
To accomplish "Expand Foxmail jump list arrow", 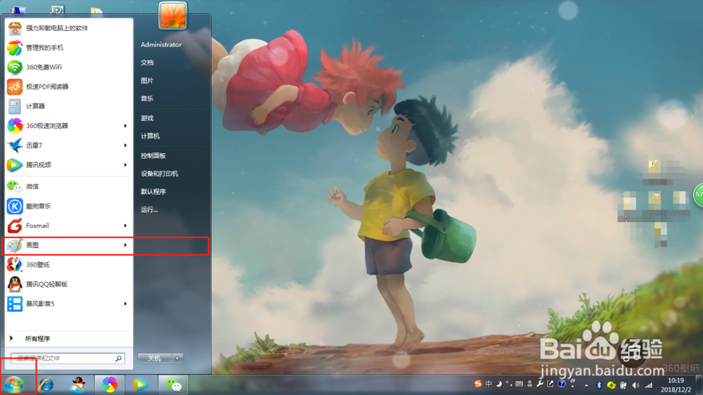I will click(x=126, y=226).
